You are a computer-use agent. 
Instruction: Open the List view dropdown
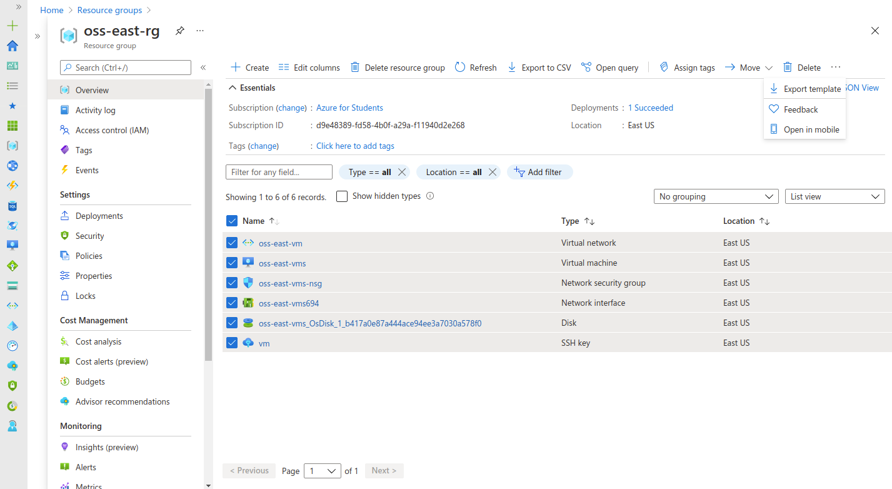point(834,196)
